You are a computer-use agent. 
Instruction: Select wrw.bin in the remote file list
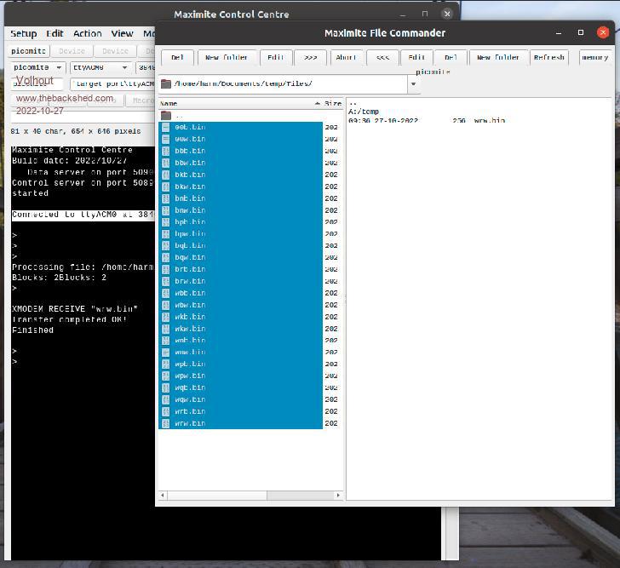[x=490, y=121]
